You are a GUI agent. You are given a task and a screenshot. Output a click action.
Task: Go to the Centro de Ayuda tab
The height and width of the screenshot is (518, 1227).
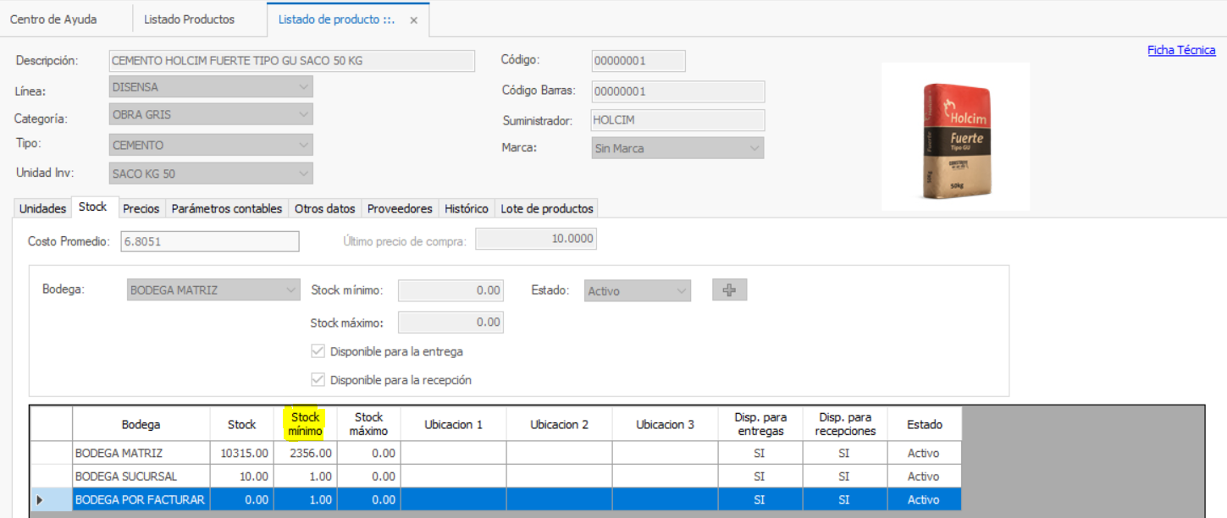53,19
